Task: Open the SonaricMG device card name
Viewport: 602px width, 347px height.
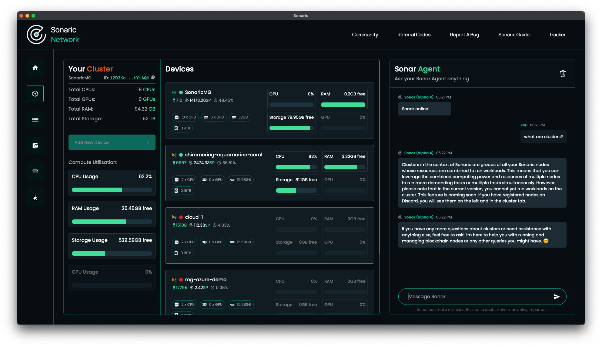Action: (x=198, y=92)
